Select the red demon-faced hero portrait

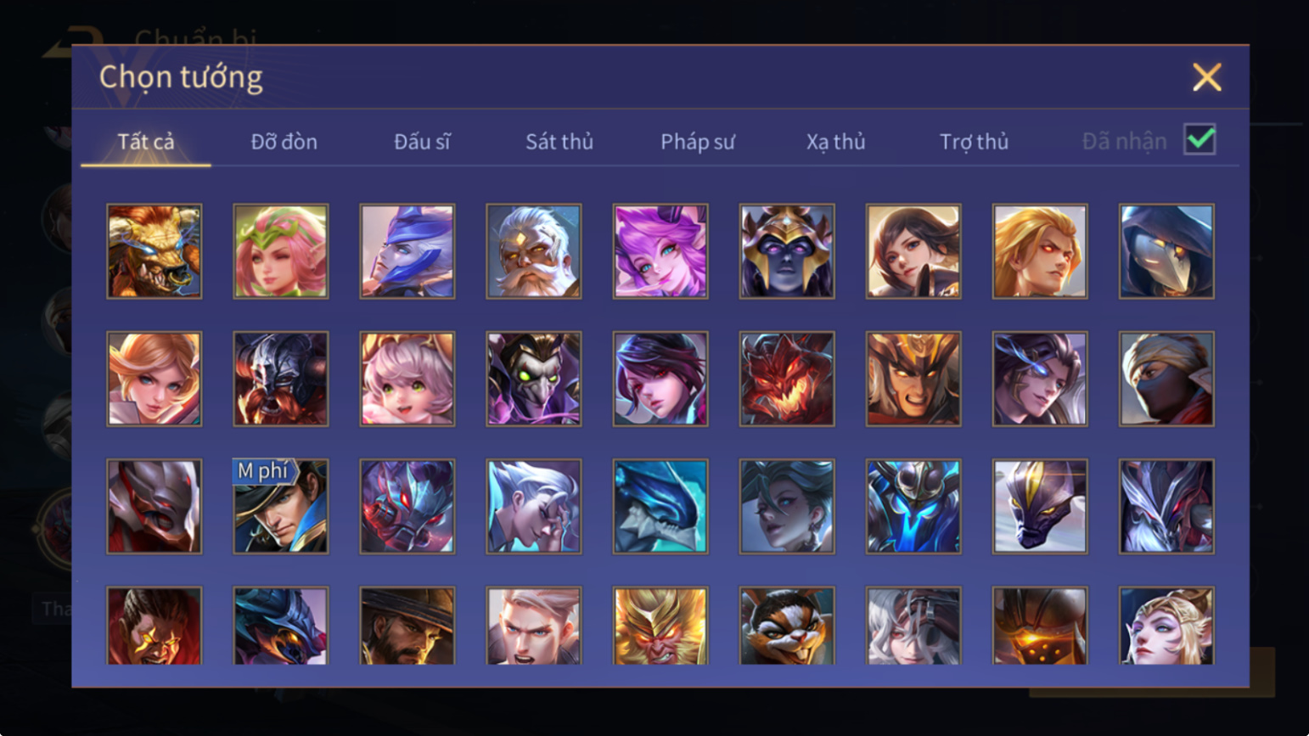pyautogui.click(x=787, y=379)
